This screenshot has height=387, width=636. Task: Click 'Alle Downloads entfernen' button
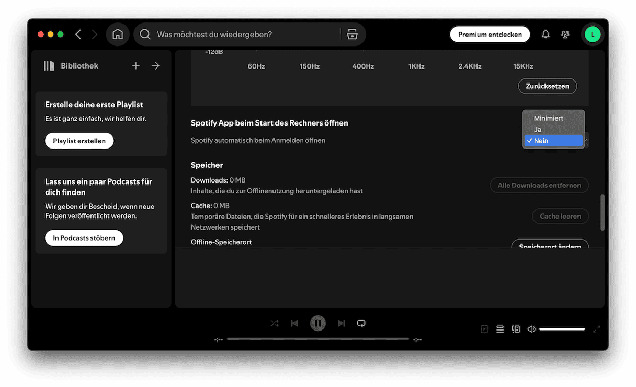539,185
